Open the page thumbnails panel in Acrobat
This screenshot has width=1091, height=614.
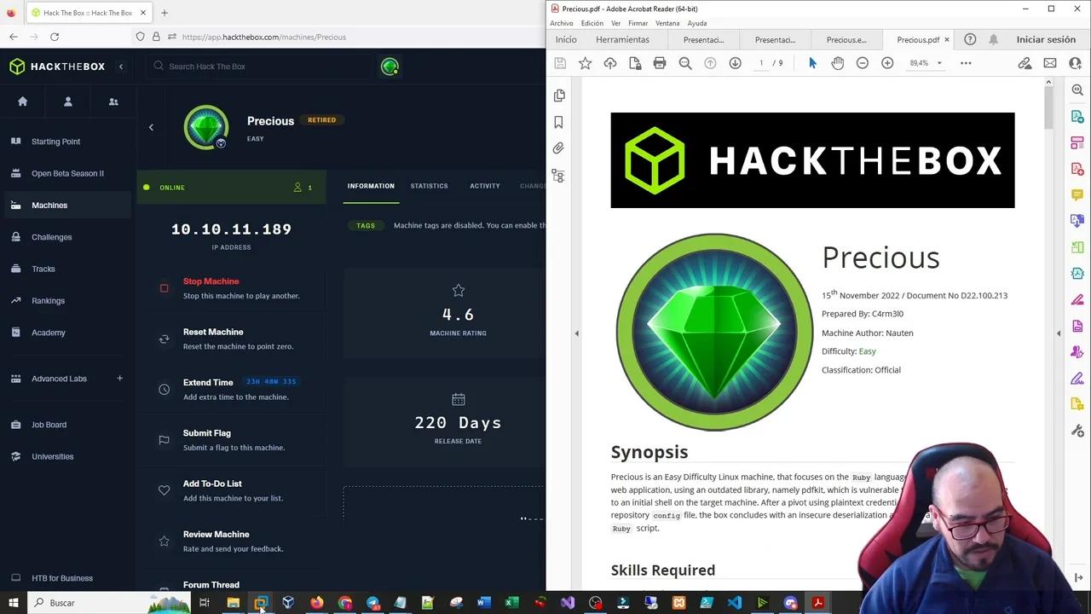[559, 95]
